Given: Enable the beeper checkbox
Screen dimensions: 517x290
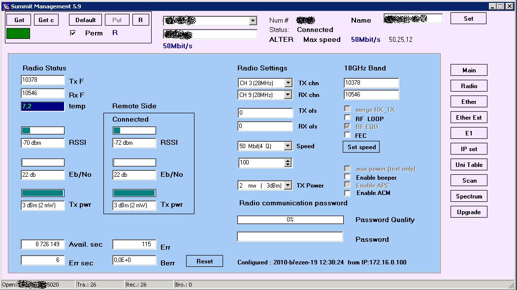Looking at the screenshot, I should point(347,177).
